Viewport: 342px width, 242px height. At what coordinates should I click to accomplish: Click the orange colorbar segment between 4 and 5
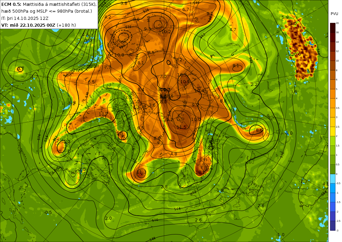(333, 93)
